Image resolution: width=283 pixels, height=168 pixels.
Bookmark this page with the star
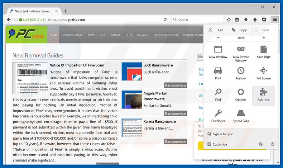tap(229, 19)
